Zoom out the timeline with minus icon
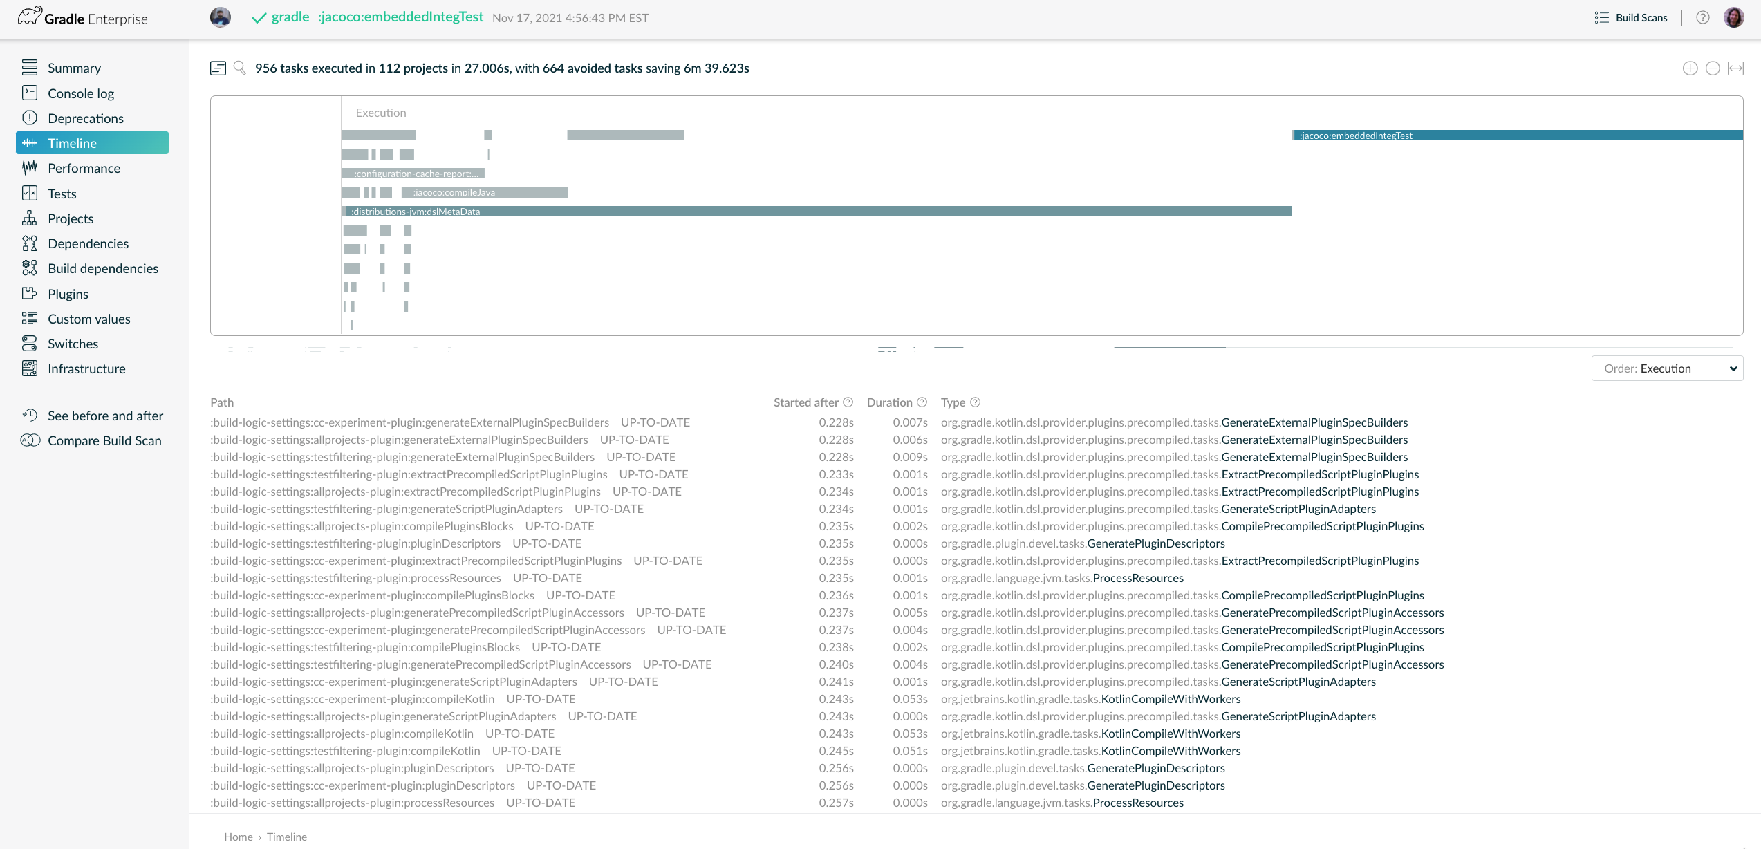 pos(1713,68)
